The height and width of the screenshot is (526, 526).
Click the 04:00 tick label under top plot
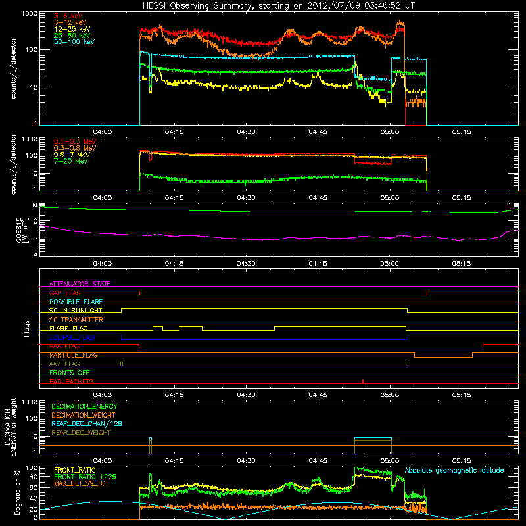(103, 132)
